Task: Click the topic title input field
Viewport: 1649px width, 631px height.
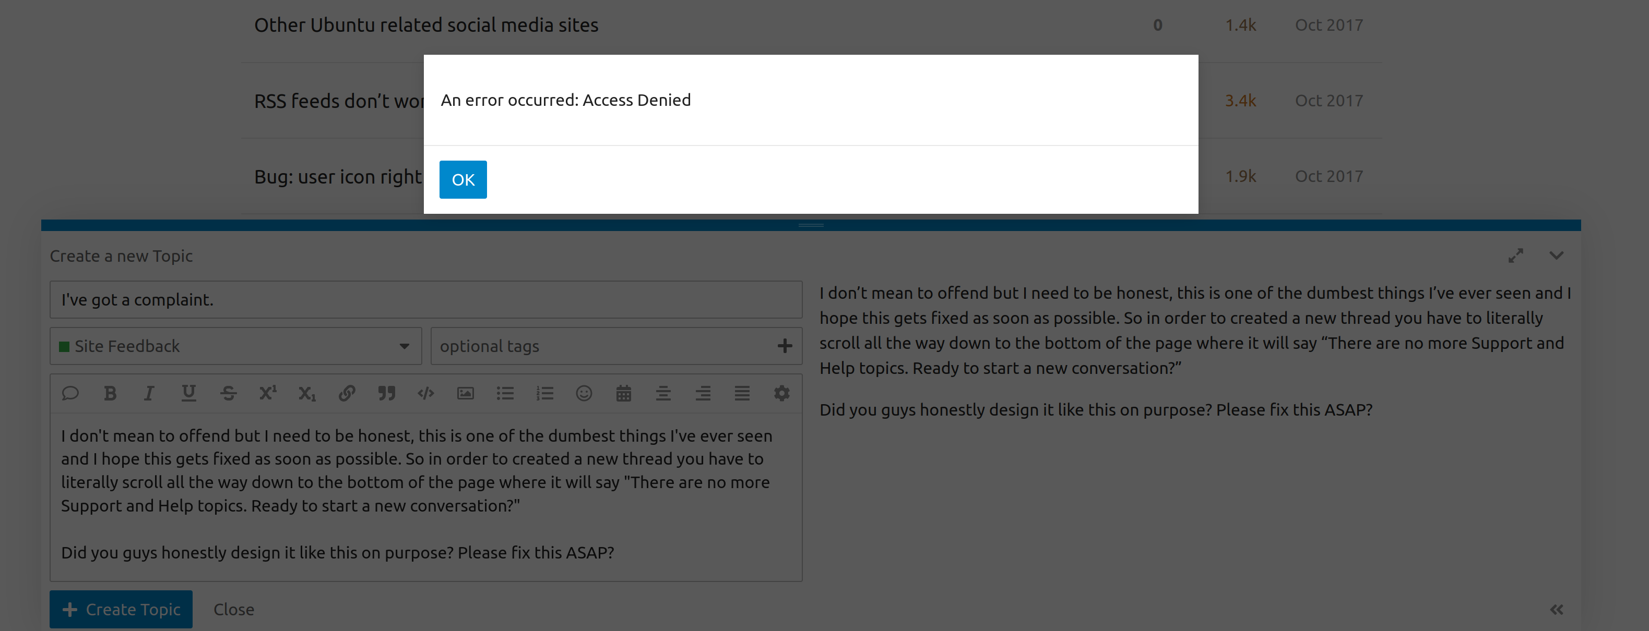Action: click(426, 299)
